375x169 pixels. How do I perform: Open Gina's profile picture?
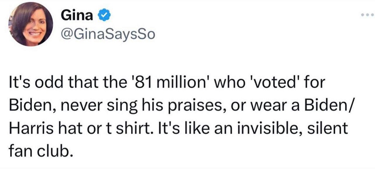point(32,25)
